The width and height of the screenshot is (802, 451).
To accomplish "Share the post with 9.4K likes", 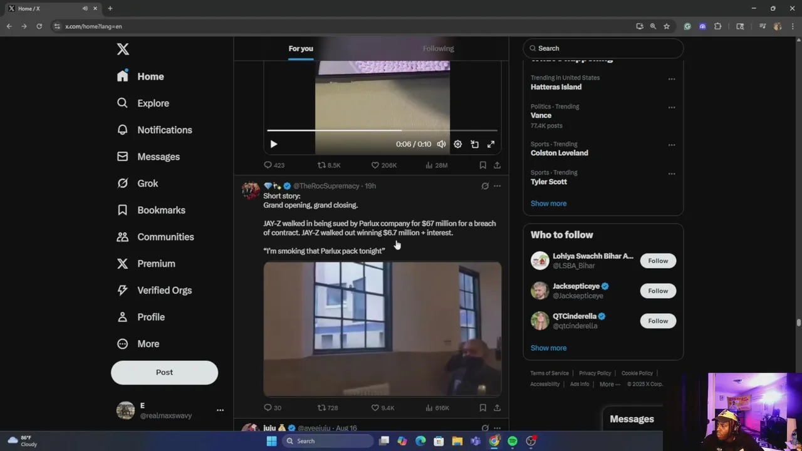I will 497,408.
